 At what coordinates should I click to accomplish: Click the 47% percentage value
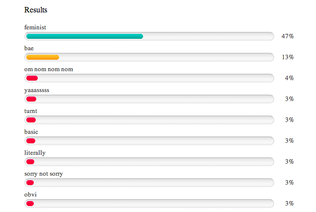(x=288, y=36)
